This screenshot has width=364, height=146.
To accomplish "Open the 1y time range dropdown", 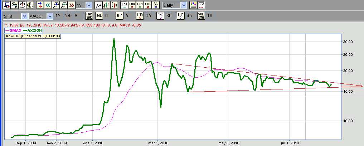I will pos(84,5).
